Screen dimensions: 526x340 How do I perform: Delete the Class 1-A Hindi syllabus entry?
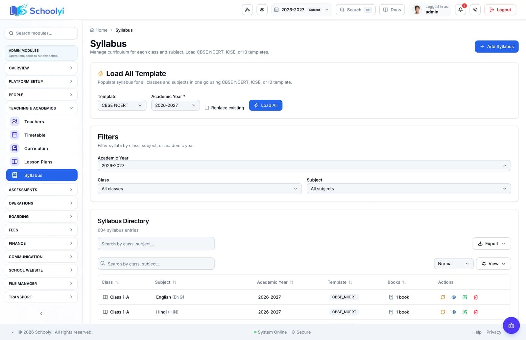(x=476, y=312)
